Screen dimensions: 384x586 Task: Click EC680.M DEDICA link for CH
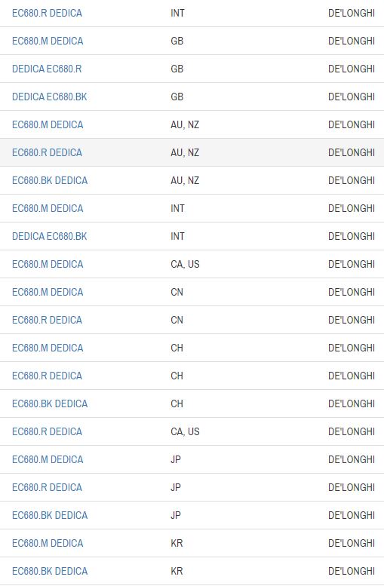pos(48,348)
